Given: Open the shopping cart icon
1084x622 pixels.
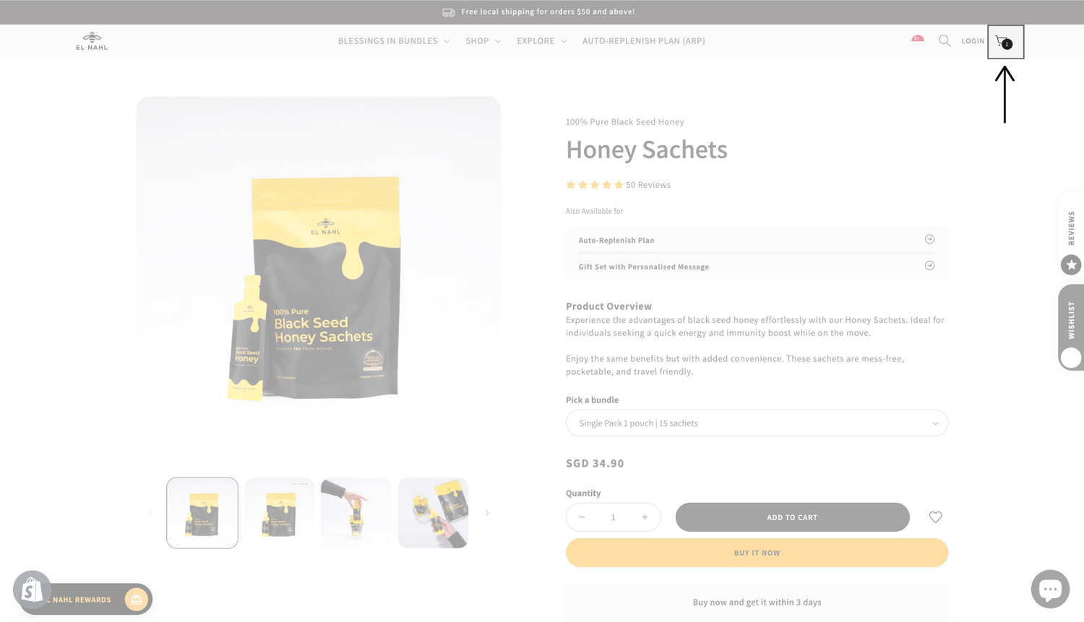Looking at the screenshot, I should tap(1005, 42).
